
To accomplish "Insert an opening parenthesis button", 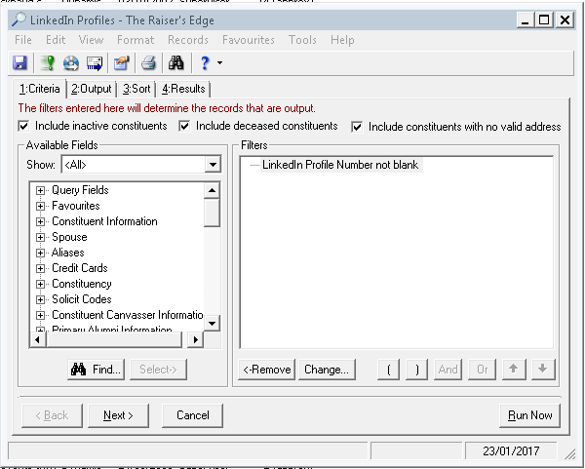I will 389,370.
